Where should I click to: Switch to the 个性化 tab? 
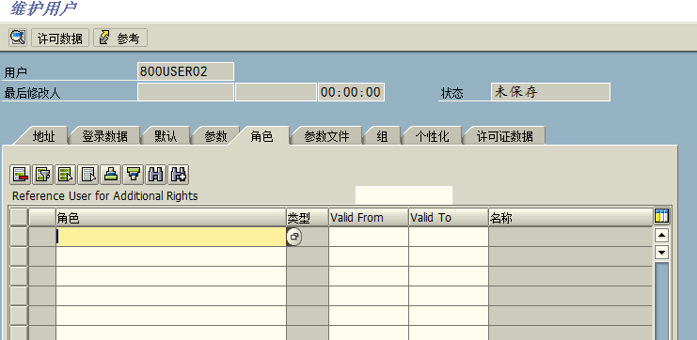pyautogui.click(x=432, y=136)
